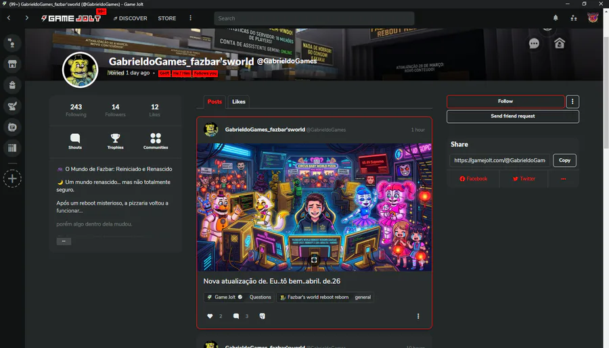The image size is (609, 348).
Task: Open the friend requests icon
Action: (574, 18)
